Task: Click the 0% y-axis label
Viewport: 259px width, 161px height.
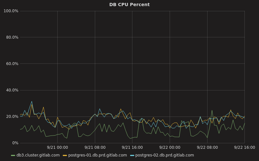Action: point(15,143)
